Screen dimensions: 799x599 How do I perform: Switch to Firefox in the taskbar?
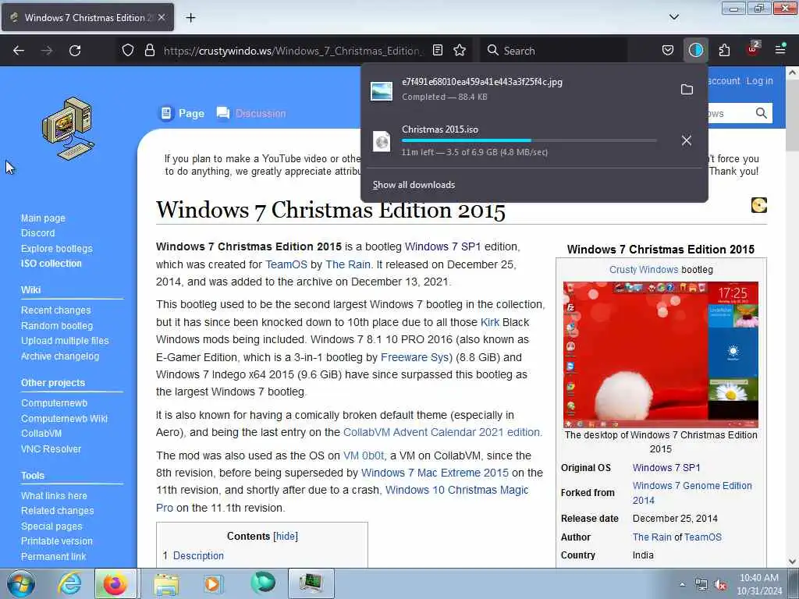click(x=115, y=583)
